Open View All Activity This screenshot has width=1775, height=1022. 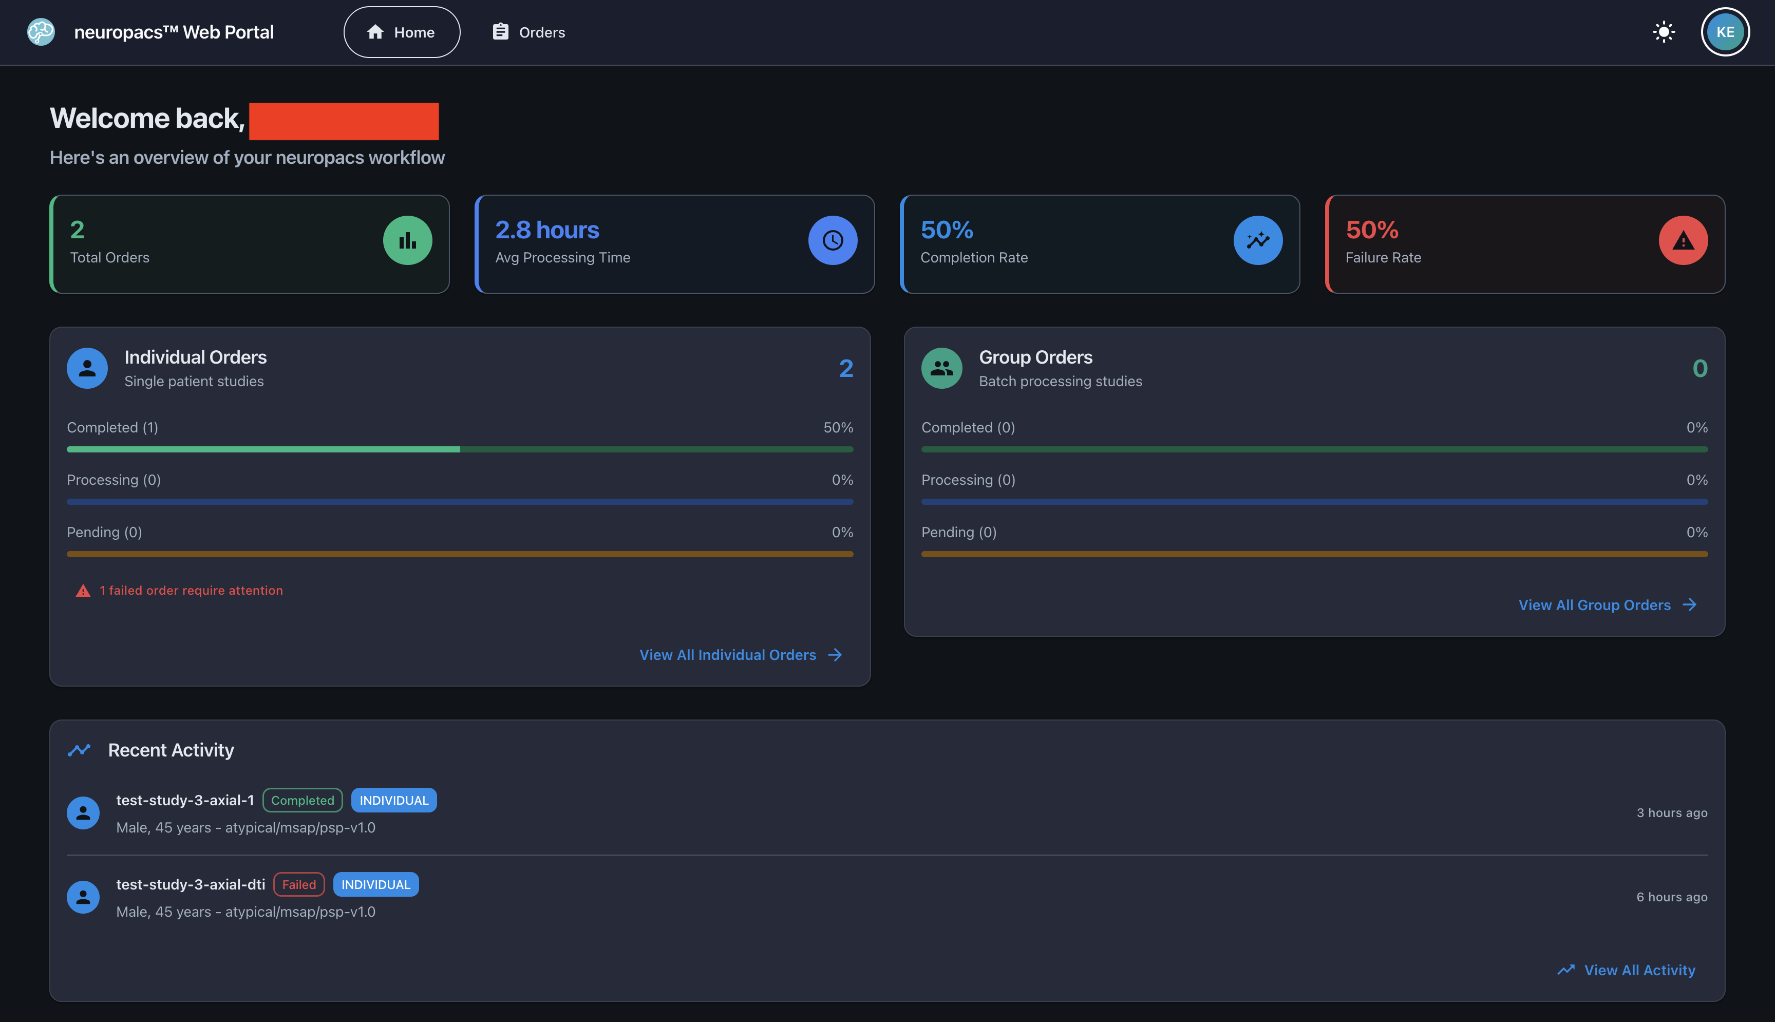coord(1639,969)
